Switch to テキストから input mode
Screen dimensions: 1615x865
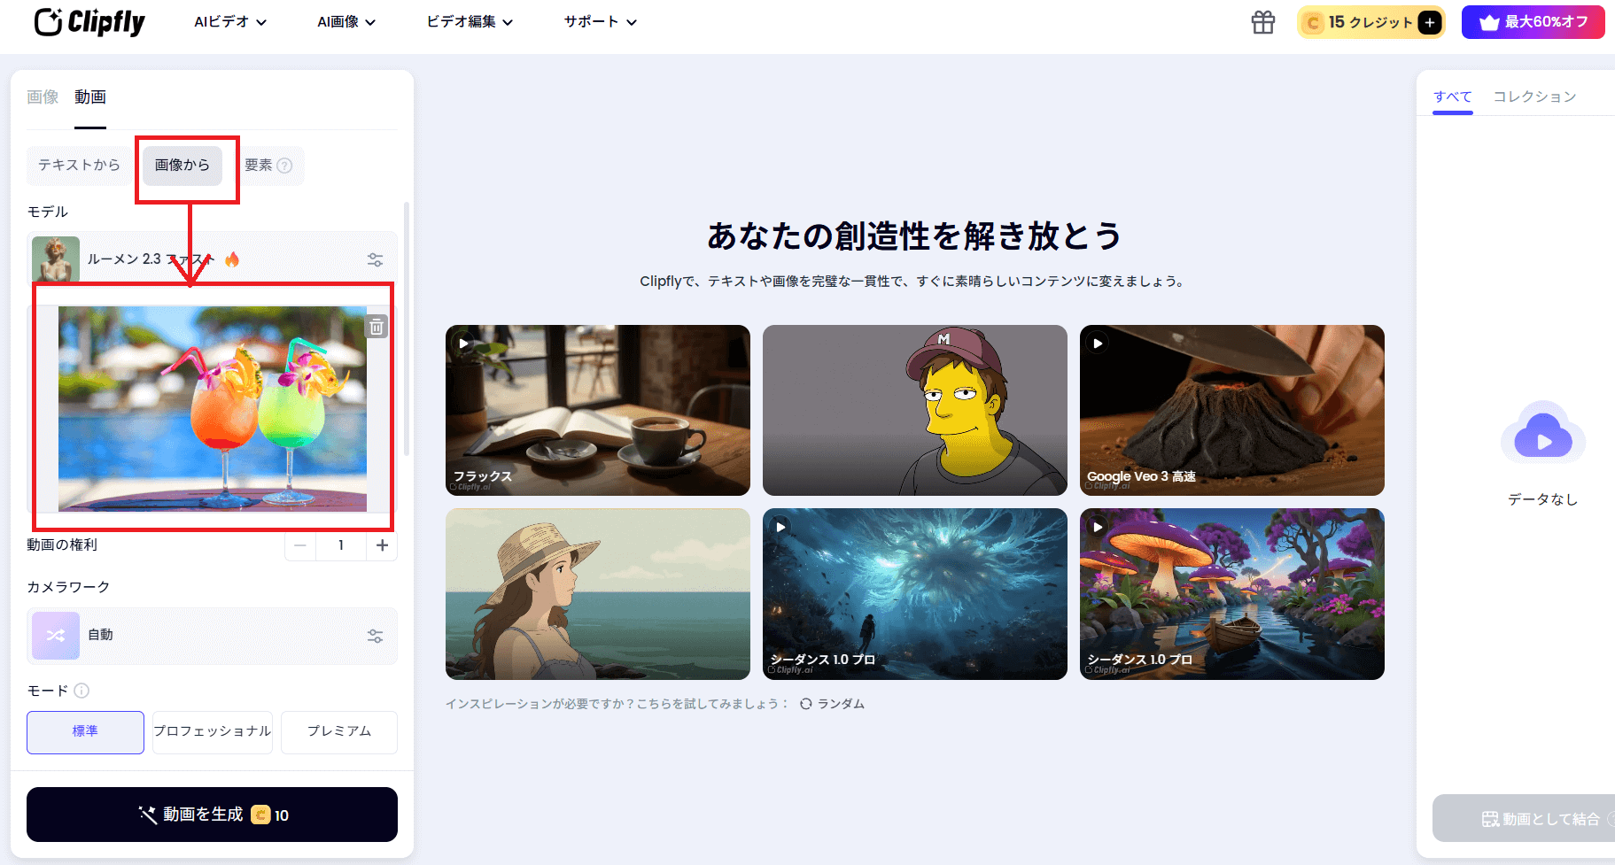tap(78, 165)
